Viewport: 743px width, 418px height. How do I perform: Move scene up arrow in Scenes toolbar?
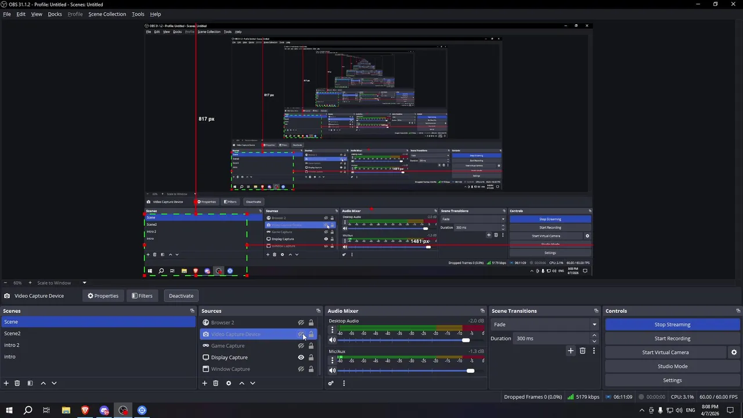pos(43,383)
